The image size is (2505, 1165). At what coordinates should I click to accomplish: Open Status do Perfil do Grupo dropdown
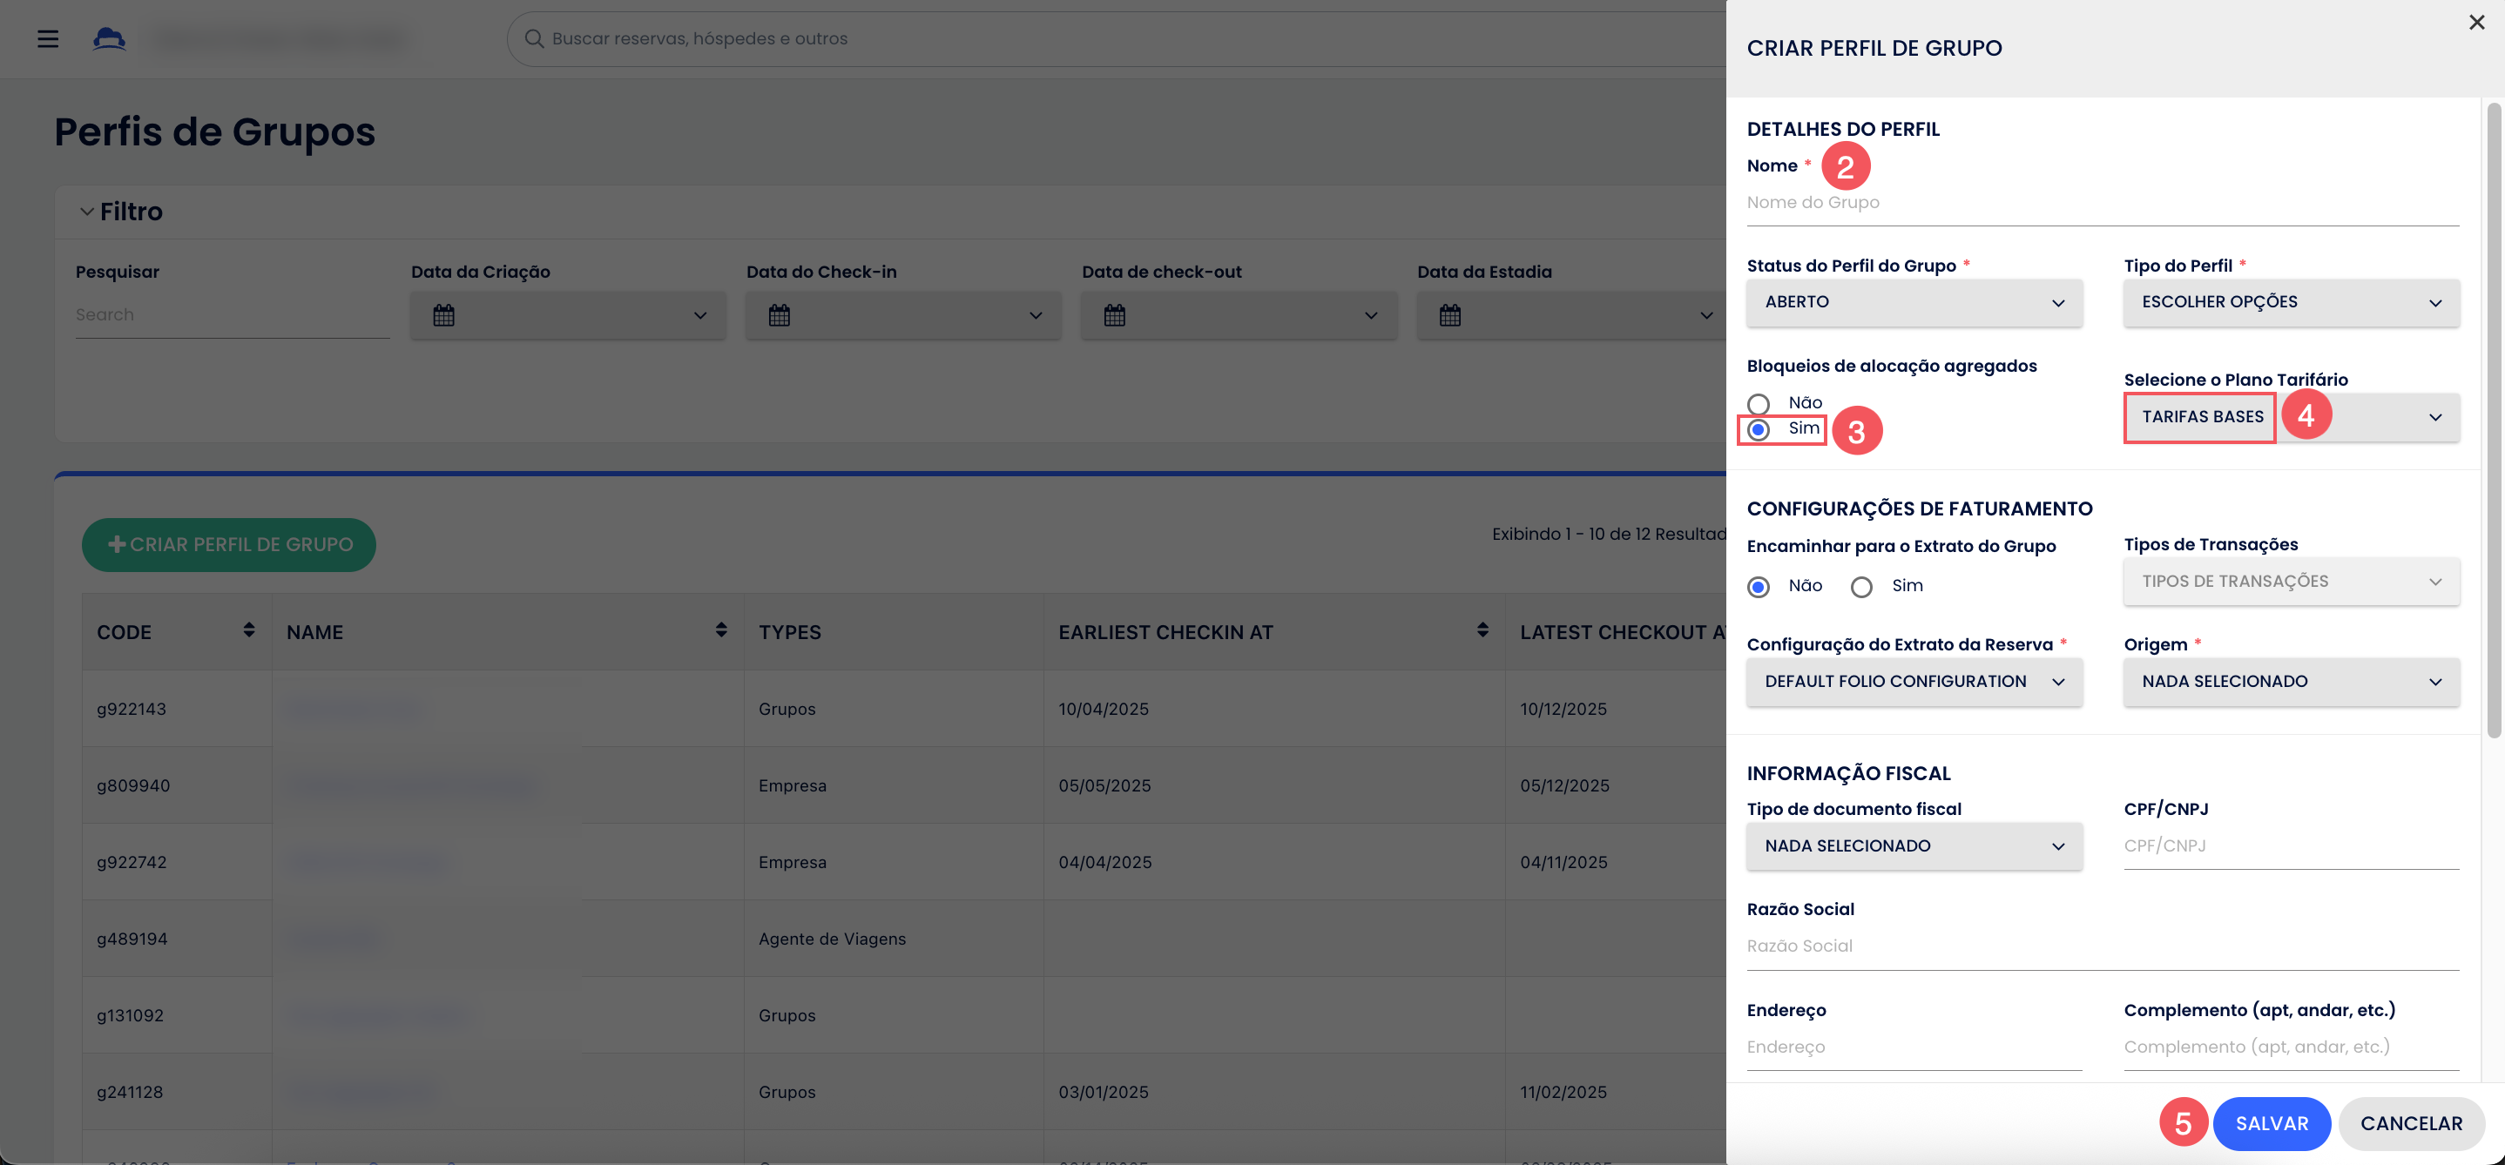click(1914, 302)
